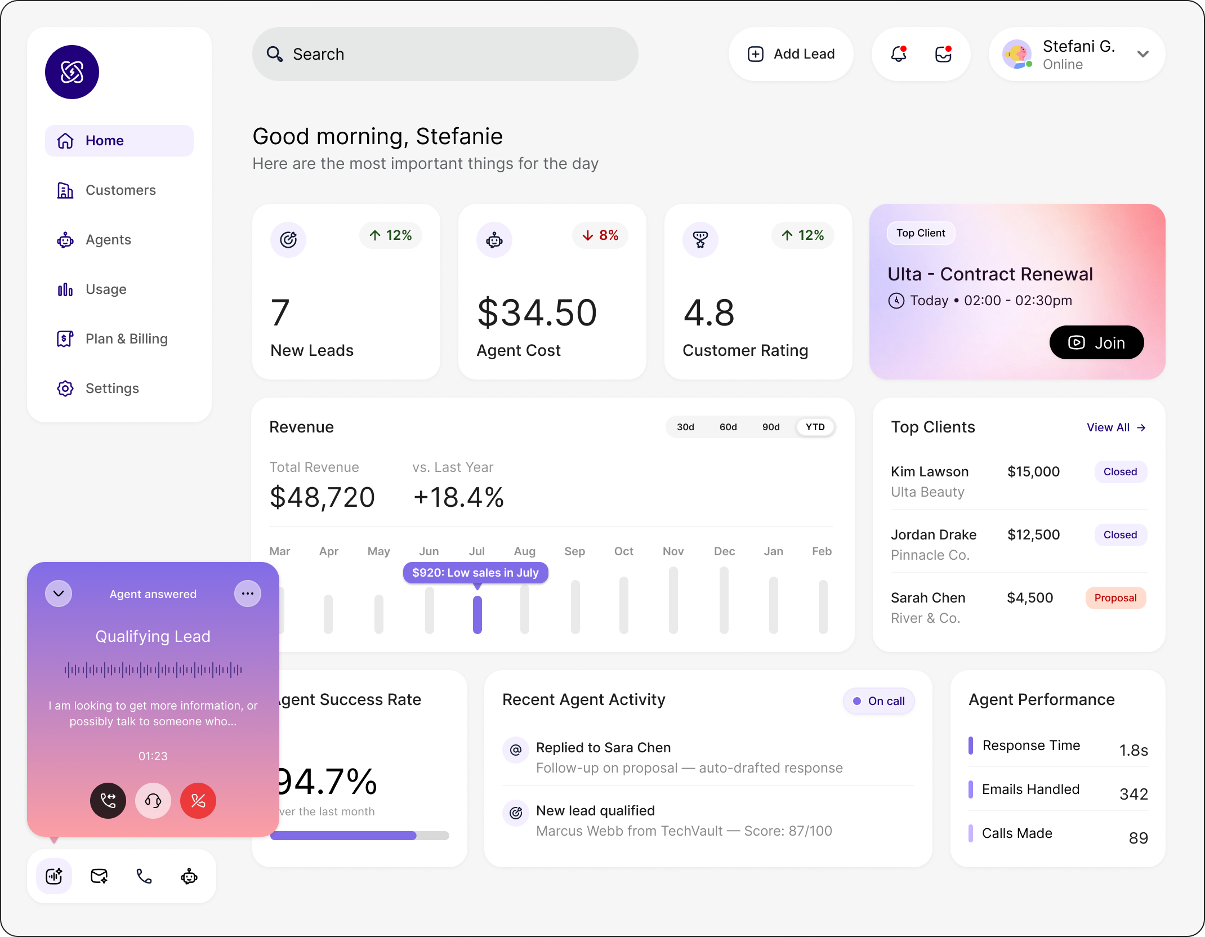
Task: End the call with the red hang-up icon
Action: [x=198, y=801]
